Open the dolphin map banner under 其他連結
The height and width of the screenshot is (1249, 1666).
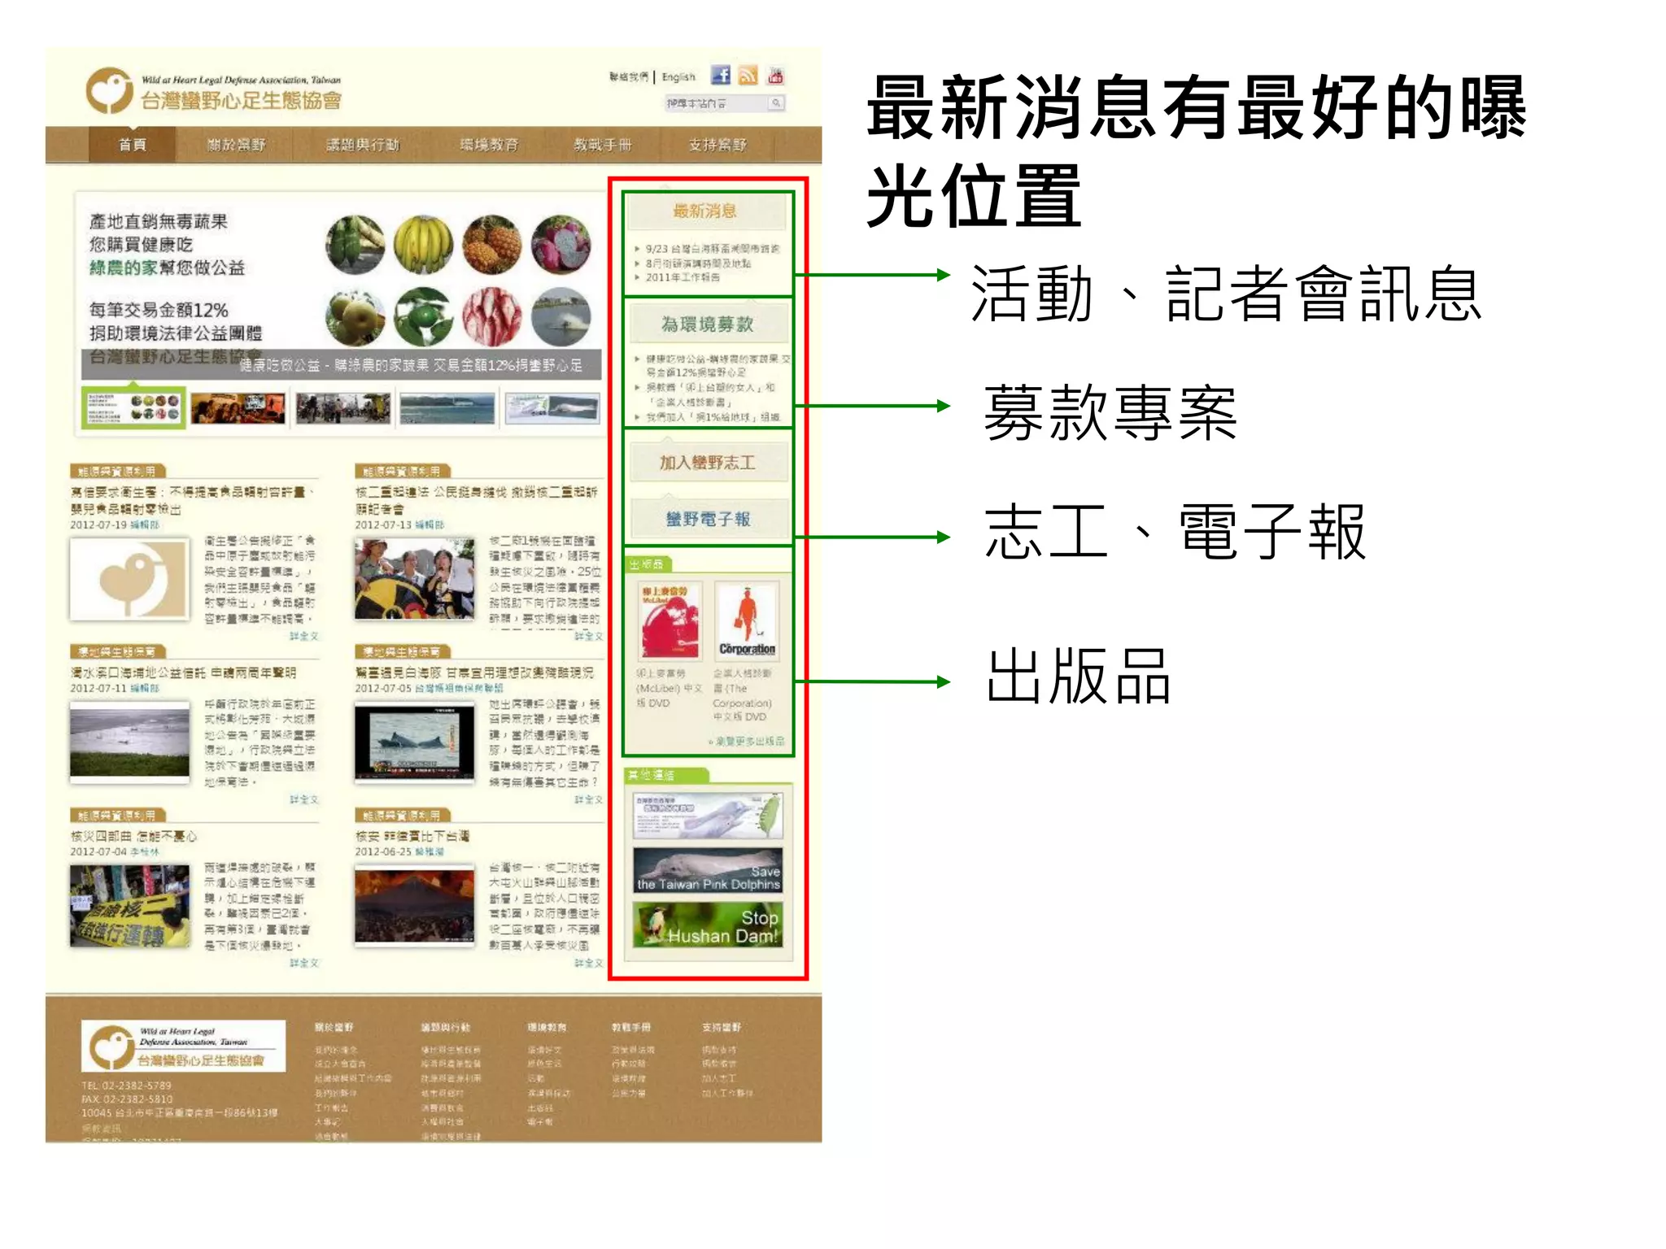(x=708, y=816)
